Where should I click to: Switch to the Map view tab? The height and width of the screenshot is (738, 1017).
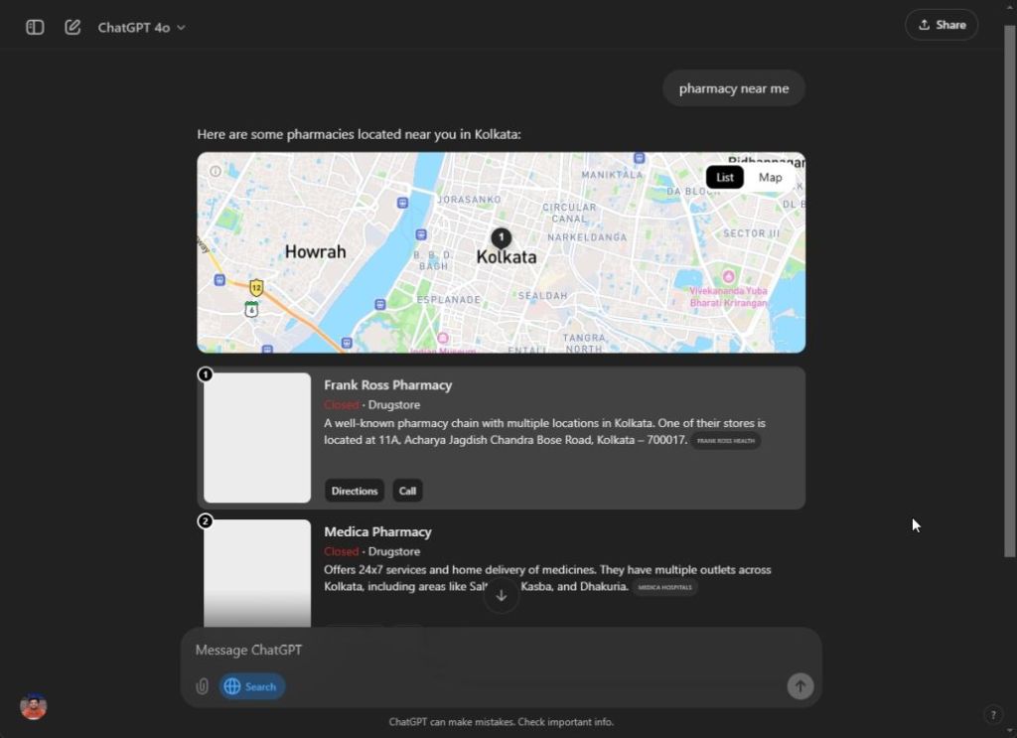point(770,177)
